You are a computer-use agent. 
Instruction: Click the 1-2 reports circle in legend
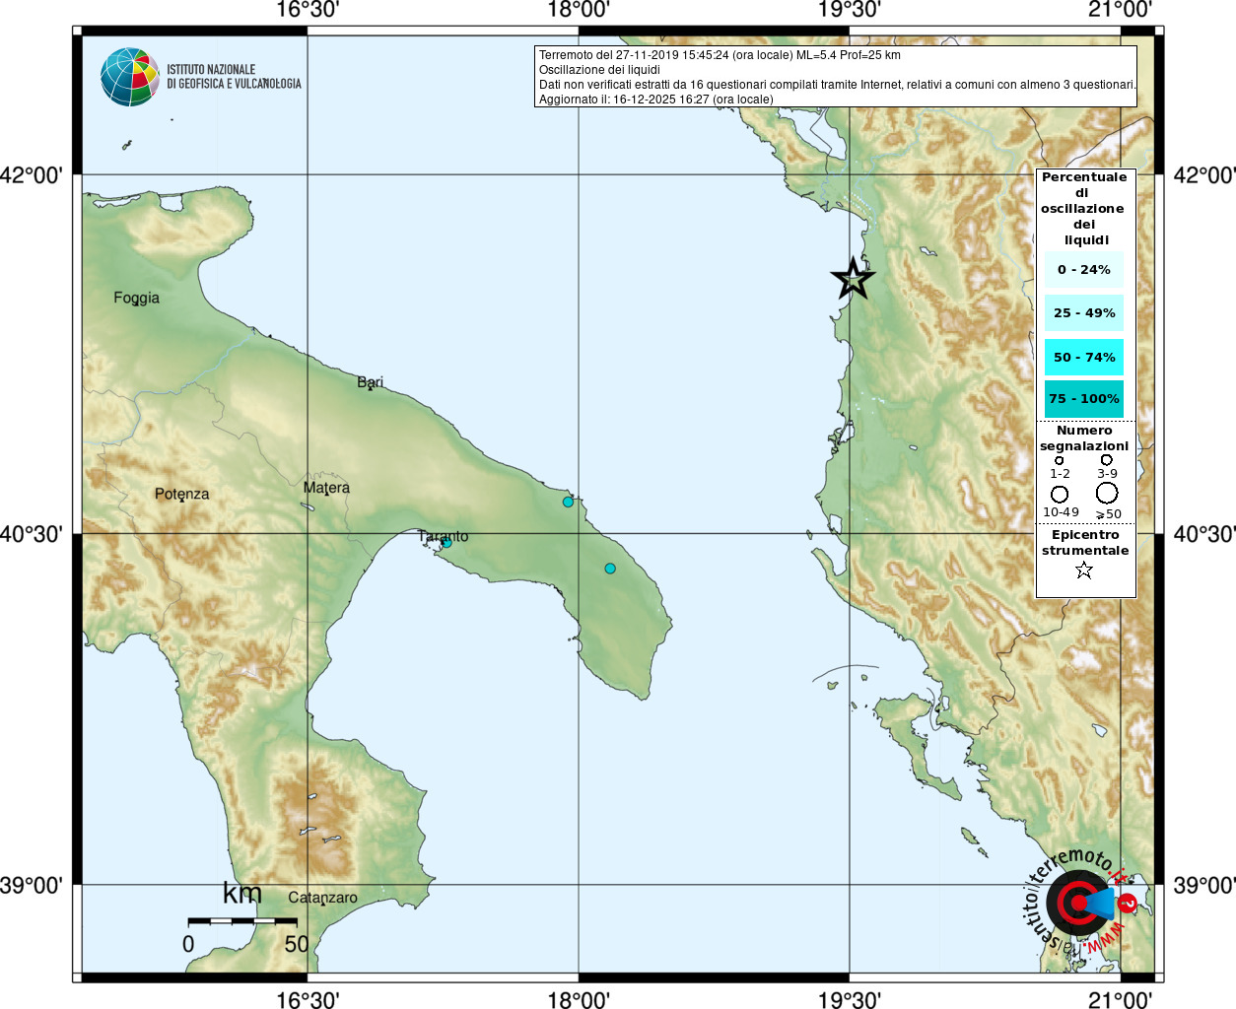pyautogui.click(x=1060, y=460)
